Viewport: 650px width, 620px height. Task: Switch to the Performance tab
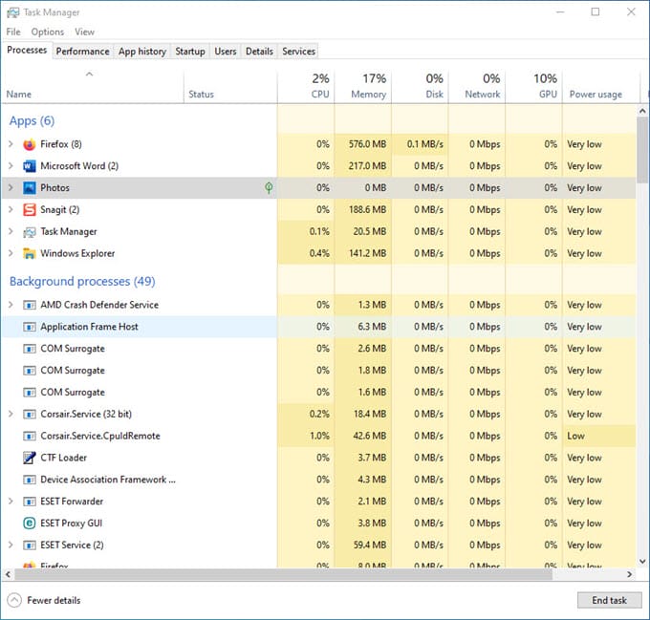(x=83, y=52)
